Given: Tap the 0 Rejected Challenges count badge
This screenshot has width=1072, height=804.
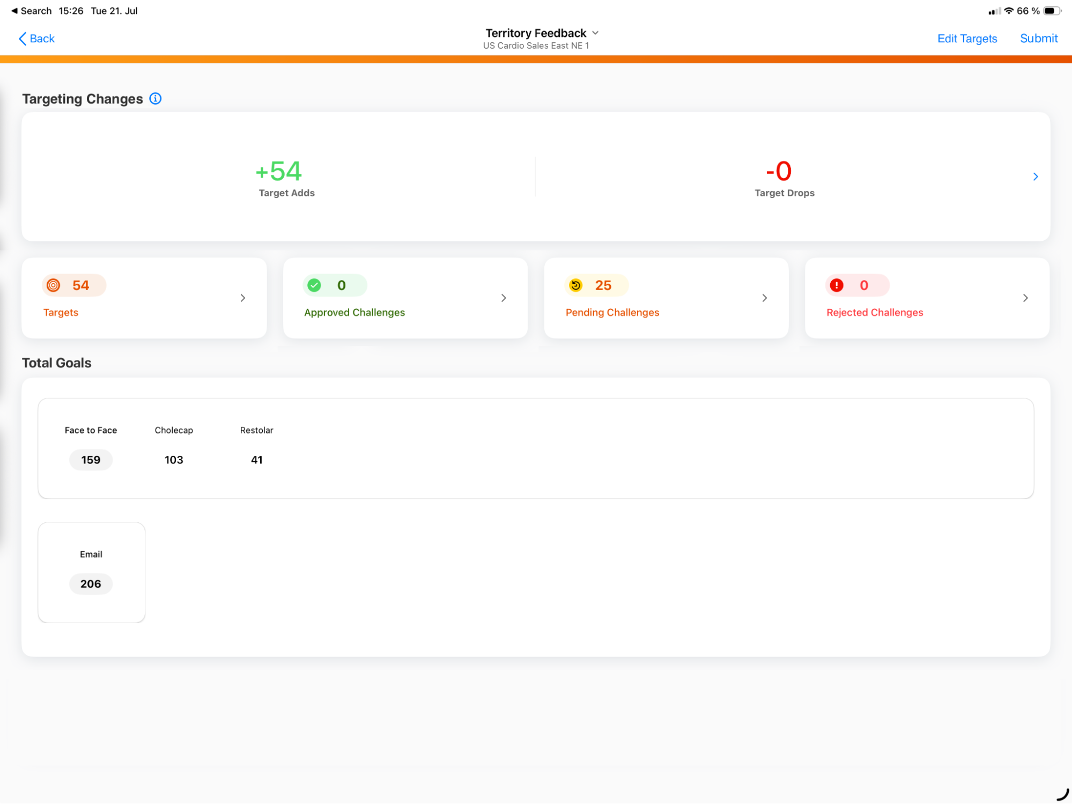Looking at the screenshot, I should pyautogui.click(x=857, y=285).
